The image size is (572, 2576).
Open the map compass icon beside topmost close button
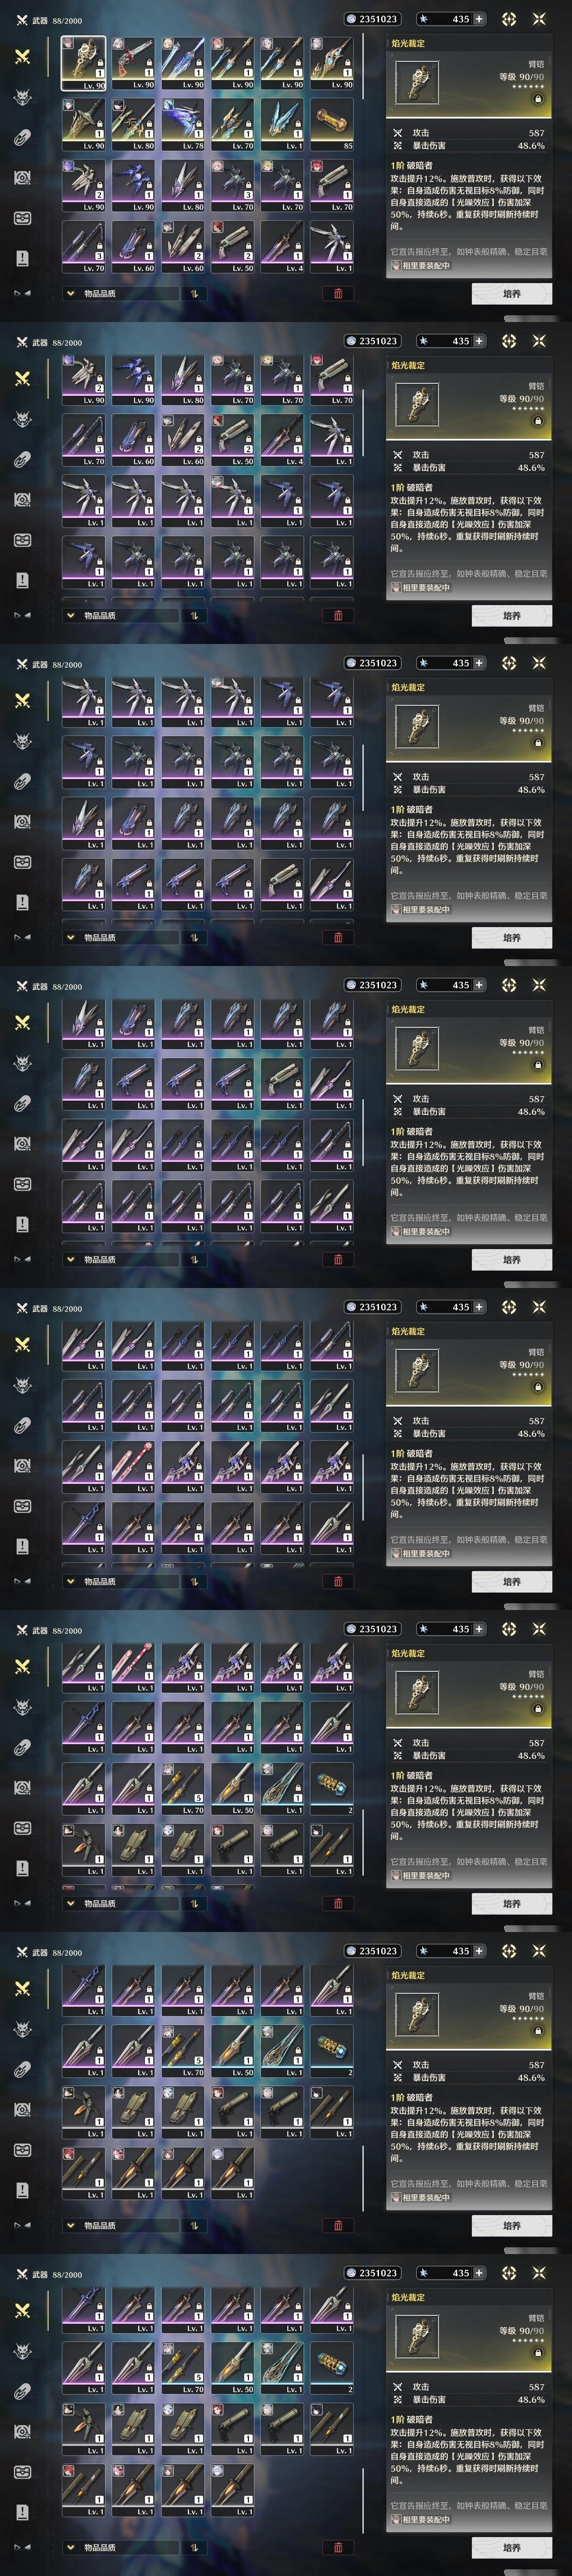[509, 19]
